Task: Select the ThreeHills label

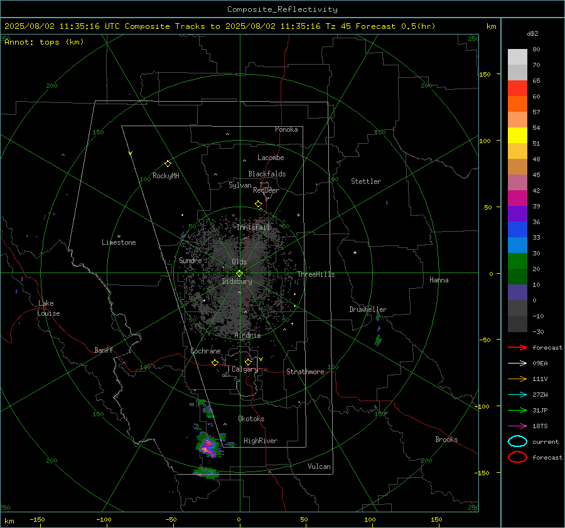Action: click(316, 274)
